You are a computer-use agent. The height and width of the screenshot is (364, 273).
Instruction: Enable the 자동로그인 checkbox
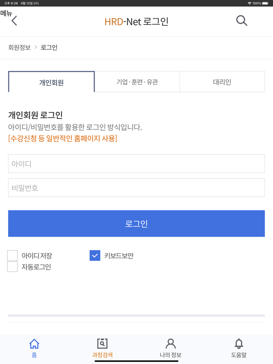click(12, 266)
